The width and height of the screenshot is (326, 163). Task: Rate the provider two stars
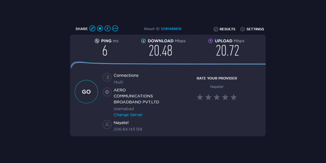[x=208, y=97]
